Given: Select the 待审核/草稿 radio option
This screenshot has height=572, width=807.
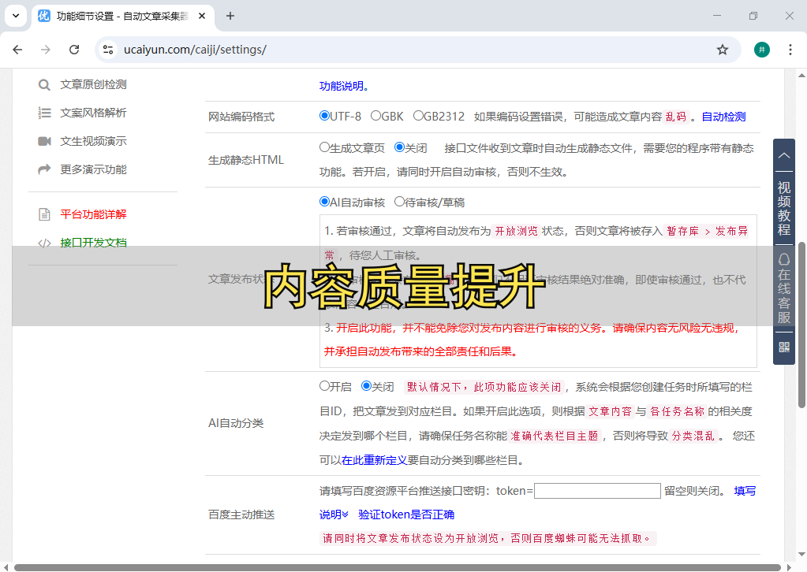Looking at the screenshot, I should coord(399,202).
